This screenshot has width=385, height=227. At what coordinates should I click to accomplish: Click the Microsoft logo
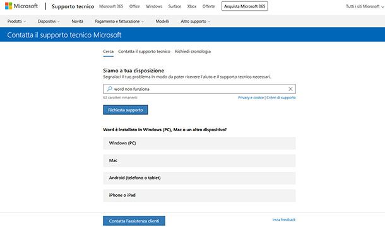coord(21,6)
